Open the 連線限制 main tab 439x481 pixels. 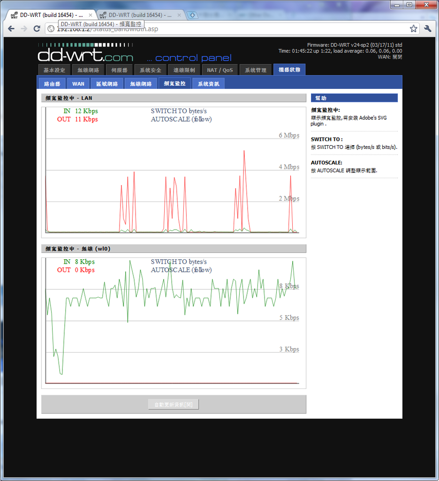pos(184,70)
